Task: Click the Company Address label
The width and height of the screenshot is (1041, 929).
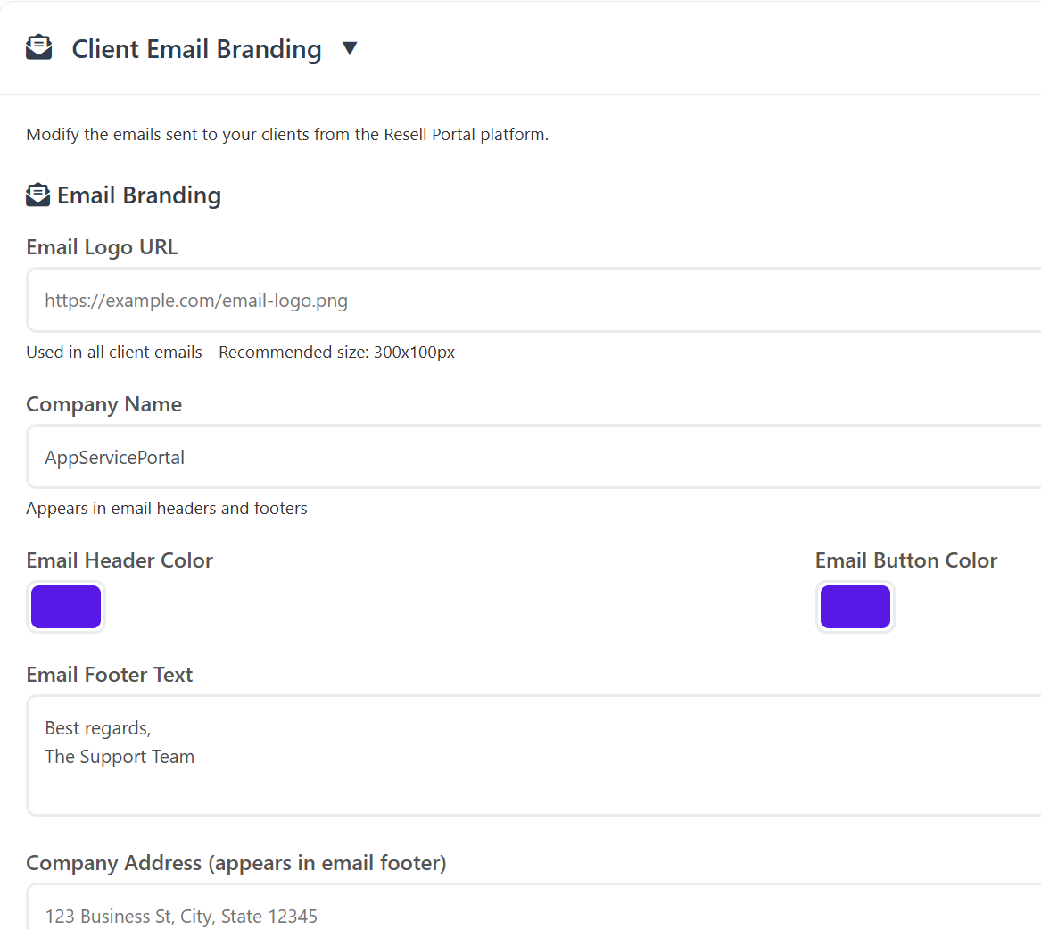Action: pos(236,863)
